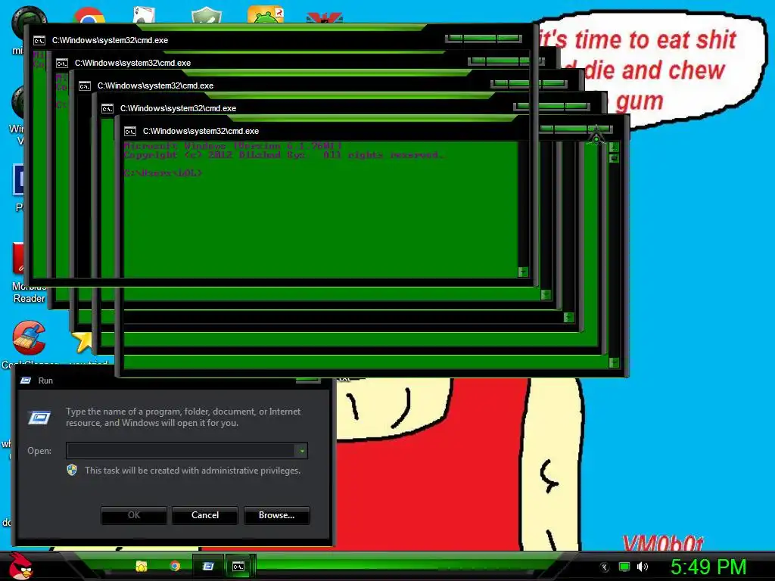Screen dimensions: 775x581
Task: Focus the Open text field in Run
Action: tap(181, 451)
